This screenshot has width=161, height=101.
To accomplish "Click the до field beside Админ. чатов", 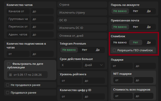I will pos(42,34).
